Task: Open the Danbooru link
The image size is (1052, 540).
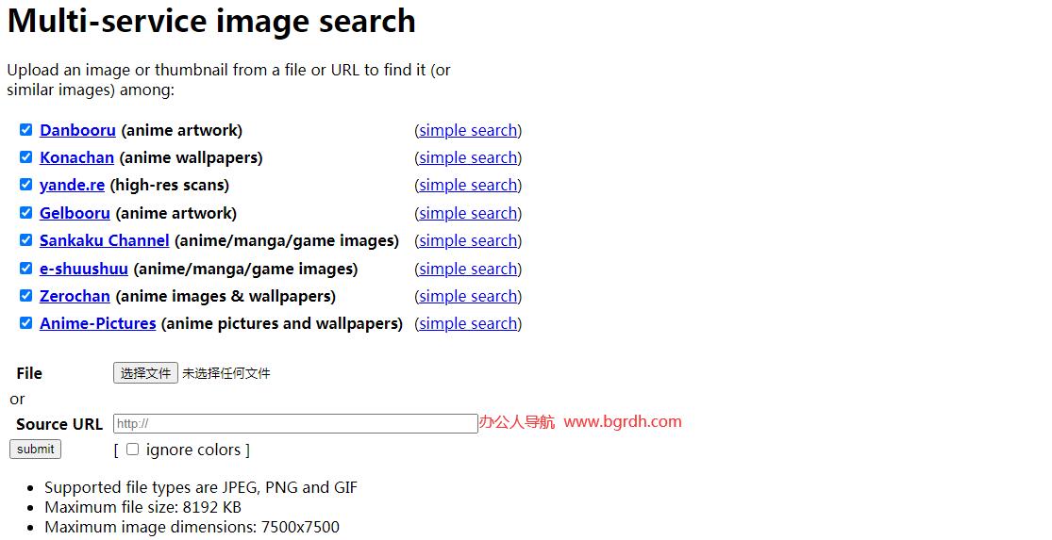Action: (77, 130)
